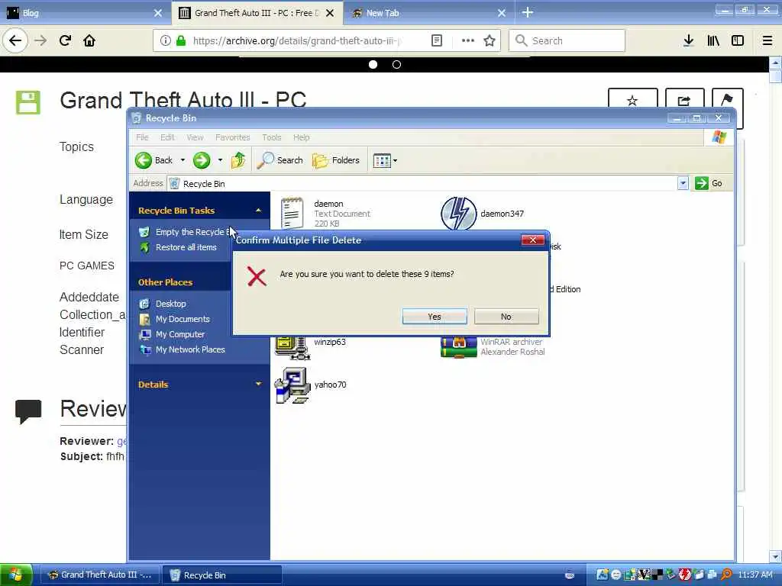Open the Forward history dropdown arrow

click(220, 160)
